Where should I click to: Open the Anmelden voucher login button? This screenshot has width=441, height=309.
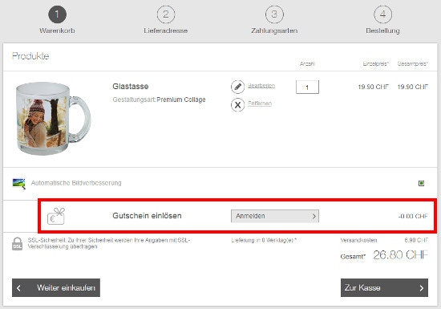[275, 216]
